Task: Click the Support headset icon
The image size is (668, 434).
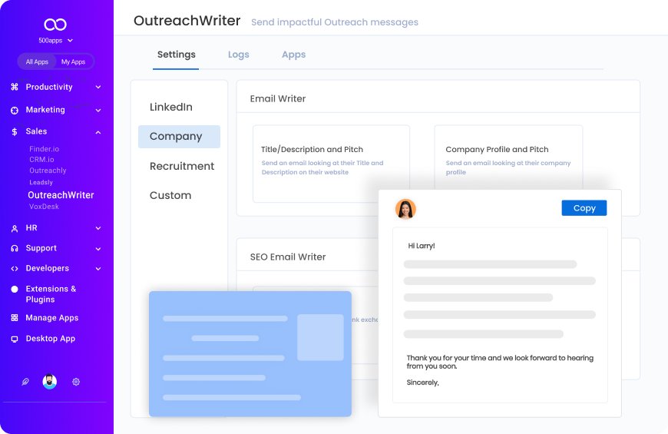Action: pyautogui.click(x=15, y=248)
